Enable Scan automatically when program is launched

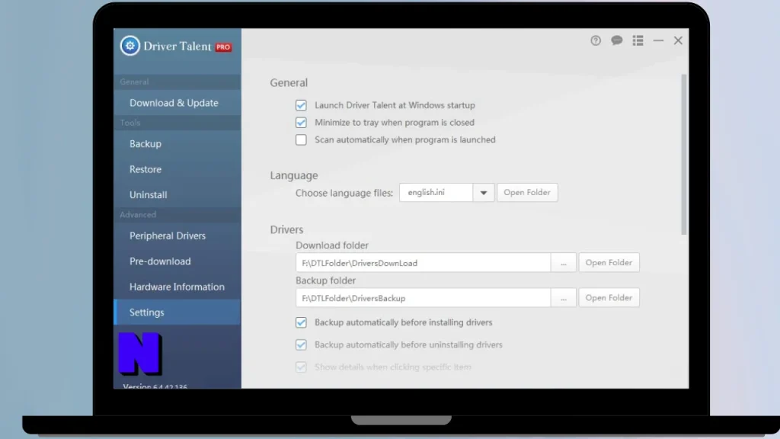(x=301, y=140)
